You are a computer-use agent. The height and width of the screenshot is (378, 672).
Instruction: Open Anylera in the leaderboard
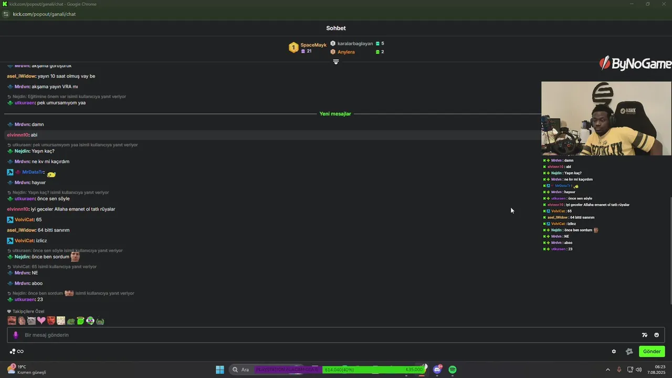click(x=346, y=52)
